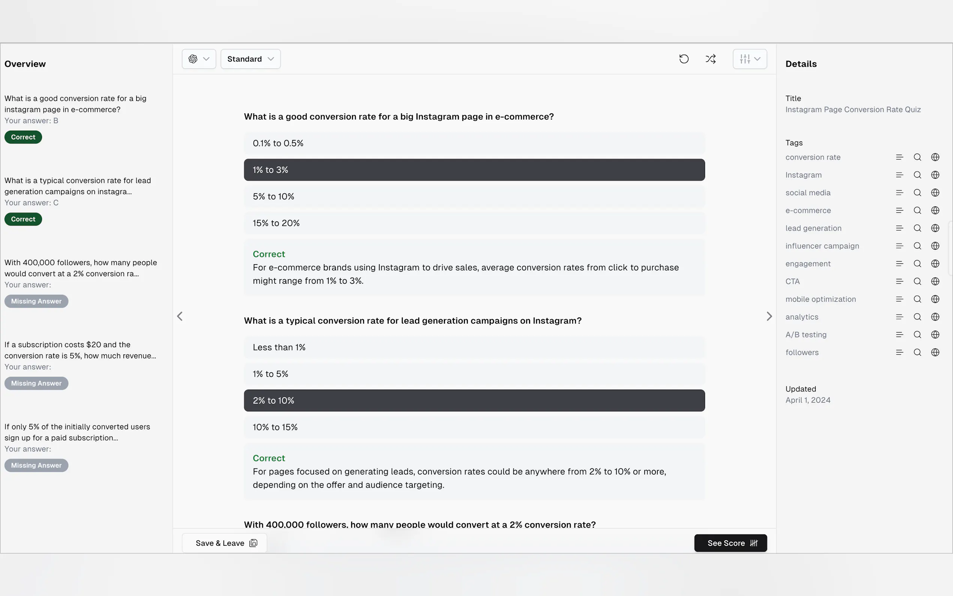Click the globe icon next to followers tag
Image resolution: width=953 pixels, height=596 pixels.
coord(935,352)
